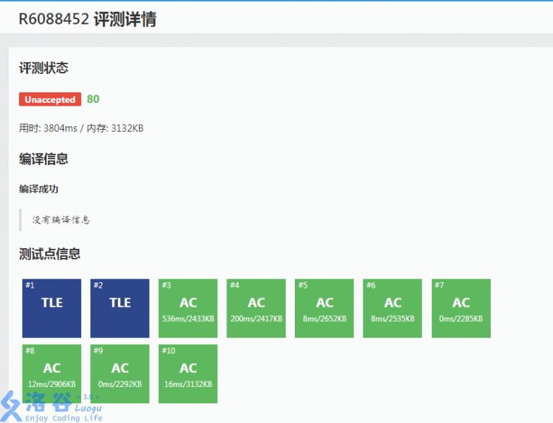Click the 编译成功 compile status text

coord(39,189)
